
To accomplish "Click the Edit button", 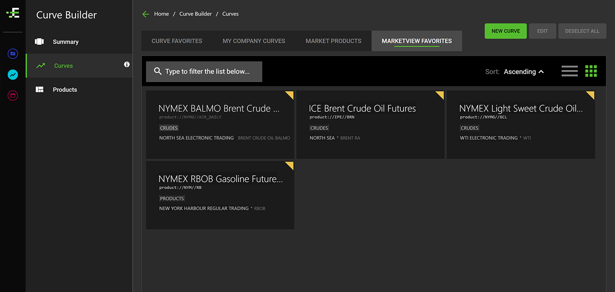I will coord(542,31).
